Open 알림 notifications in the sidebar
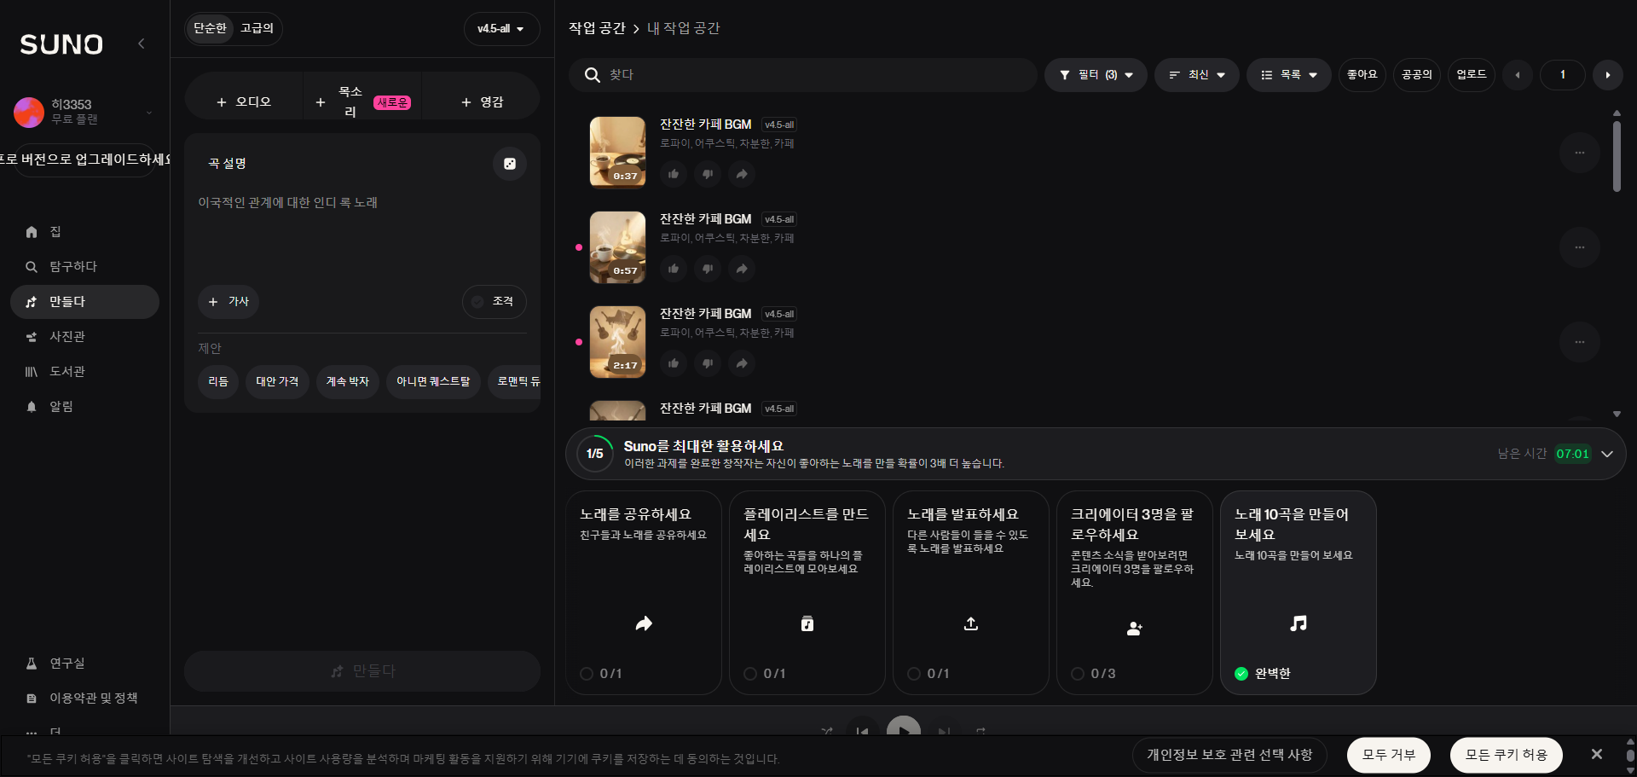This screenshot has height=777, width=1637. click(84, 407)
